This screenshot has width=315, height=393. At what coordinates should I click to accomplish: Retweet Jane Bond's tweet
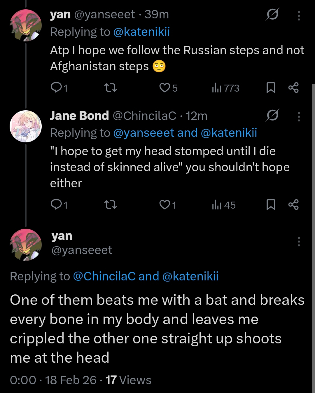coord(111,205)
